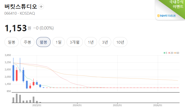Show the 1년 chart range

[91, 42]
